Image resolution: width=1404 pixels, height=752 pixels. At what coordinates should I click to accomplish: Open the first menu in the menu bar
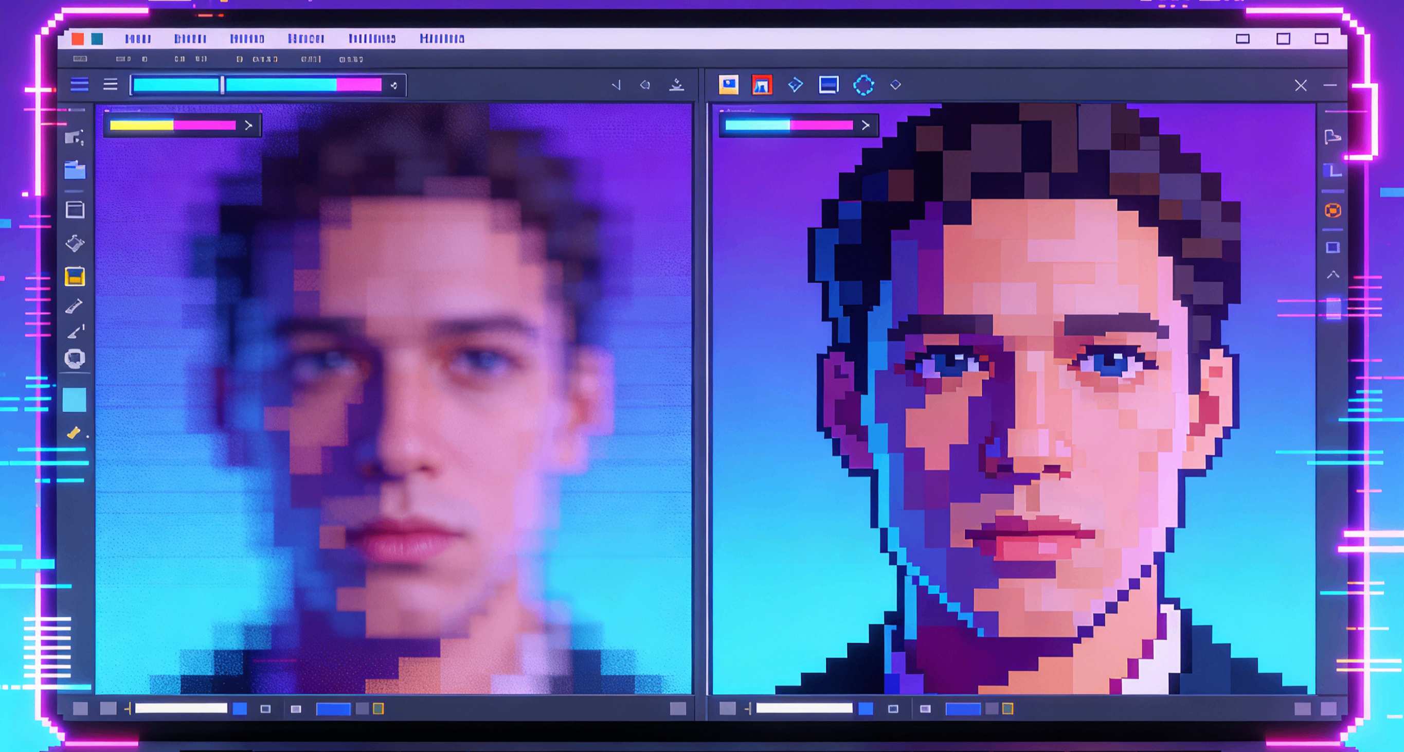point(137,39)
